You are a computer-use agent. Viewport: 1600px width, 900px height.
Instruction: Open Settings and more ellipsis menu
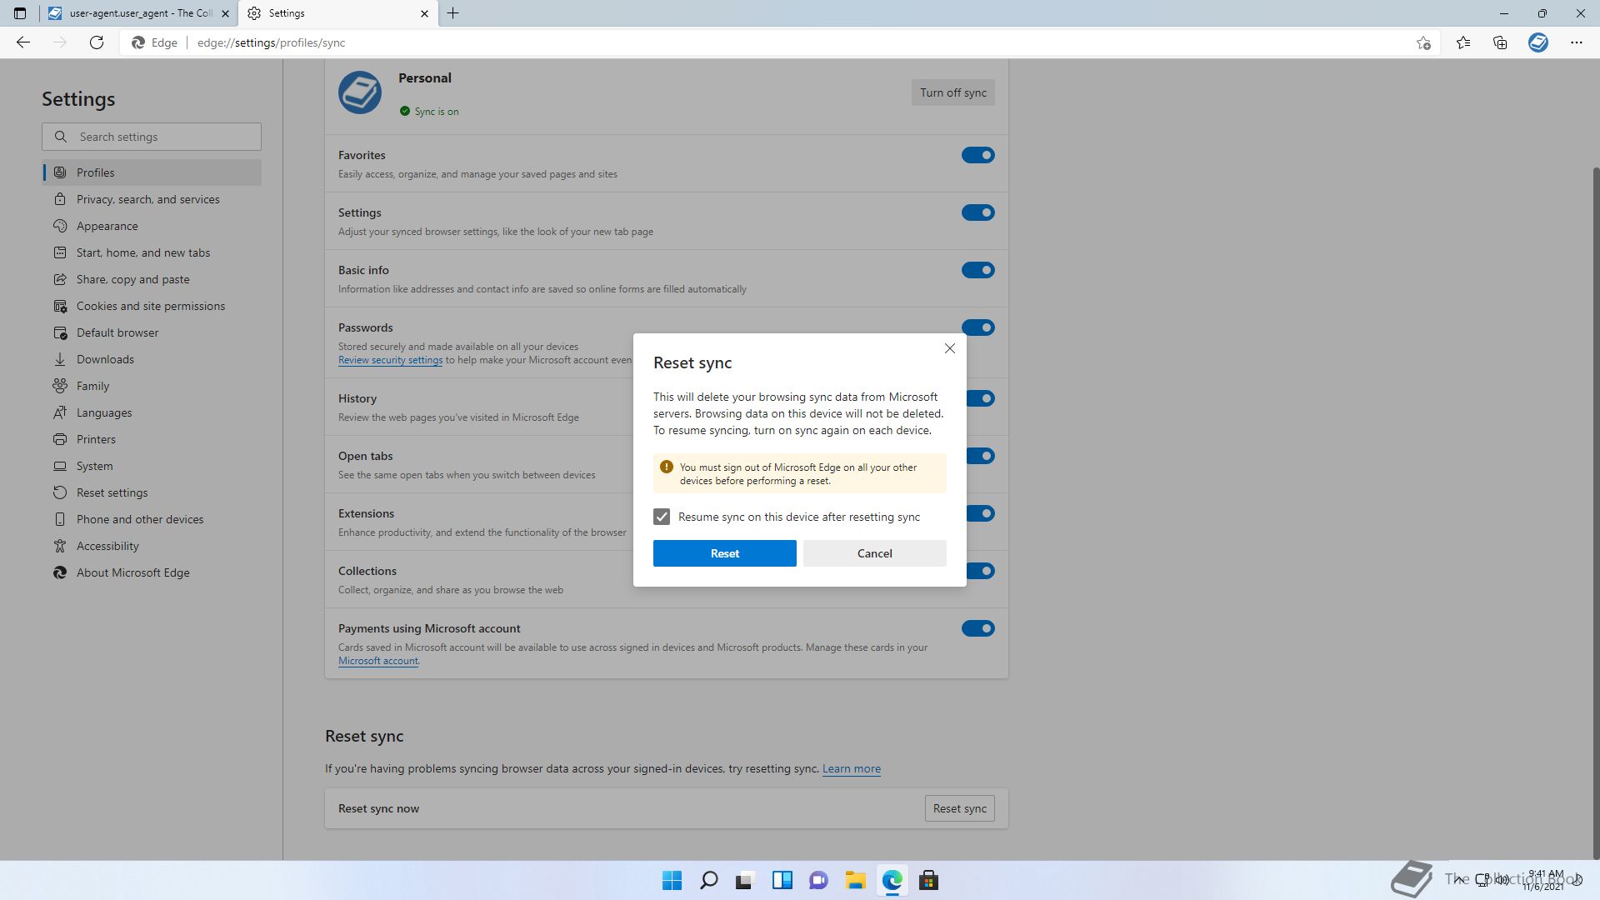1576,42
